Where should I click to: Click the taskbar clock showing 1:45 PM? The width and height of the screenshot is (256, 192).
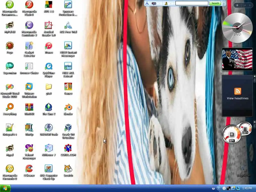click(x=247, y=188)
